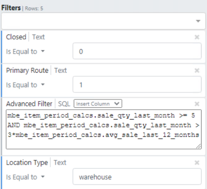Click the Filters panel heading
Viewport: 207px width, 189px height.
(x=11, y=8)
